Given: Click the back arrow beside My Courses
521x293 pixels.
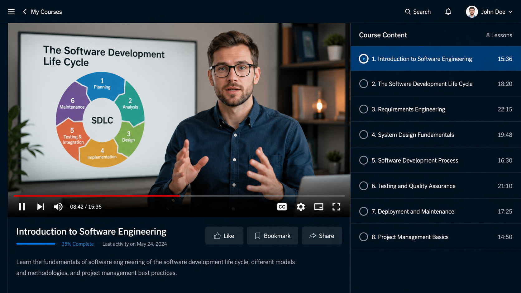Looking at the screenshot, I should pyautogui.click(x=25, y=12).
